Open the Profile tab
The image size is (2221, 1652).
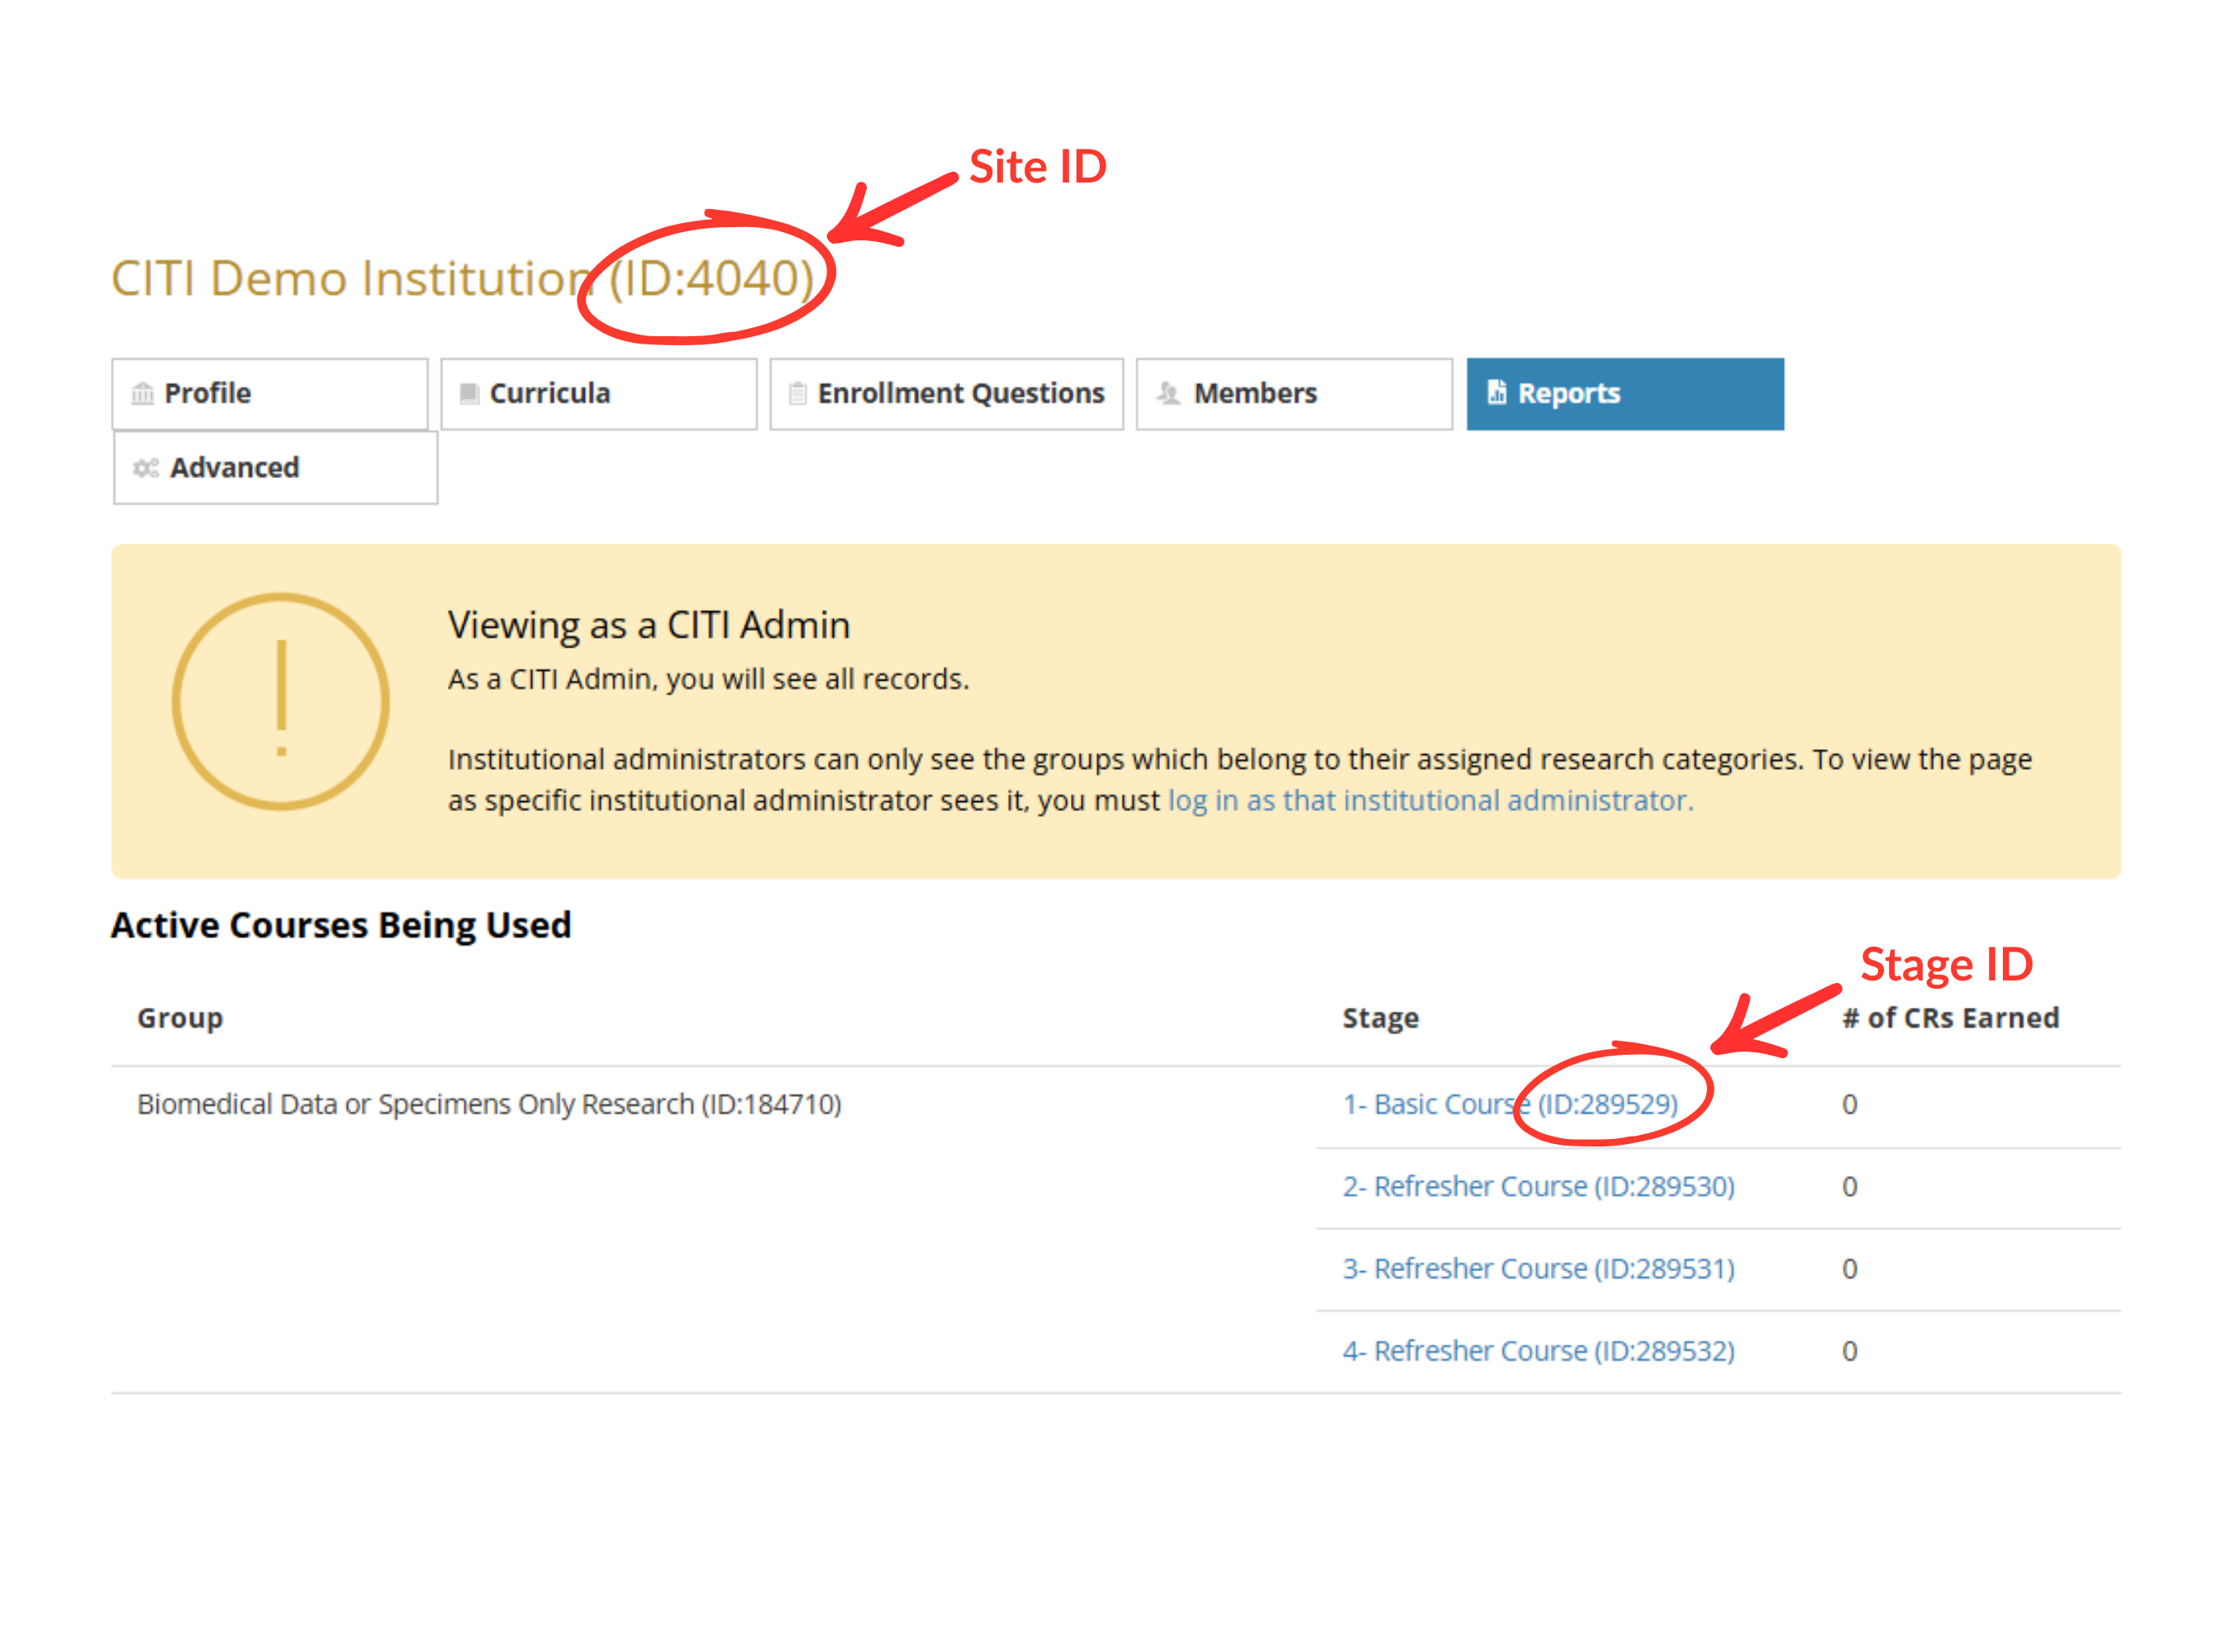[269, 394]
